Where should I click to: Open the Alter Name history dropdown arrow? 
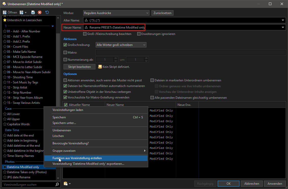[x=283, y=20]
